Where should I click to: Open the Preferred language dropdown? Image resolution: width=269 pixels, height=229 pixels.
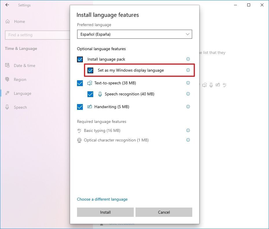point(134,34)
